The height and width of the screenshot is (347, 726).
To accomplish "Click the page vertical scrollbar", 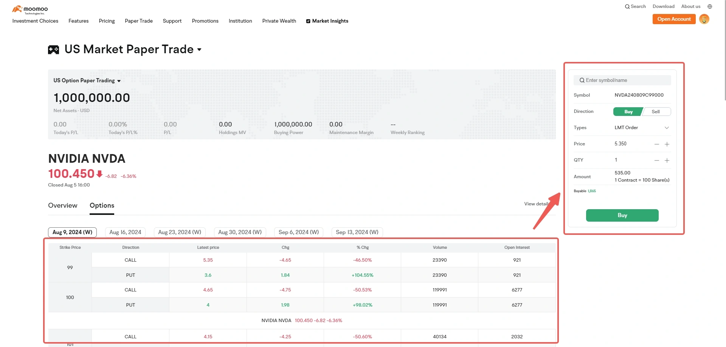I will pos(725,50).
